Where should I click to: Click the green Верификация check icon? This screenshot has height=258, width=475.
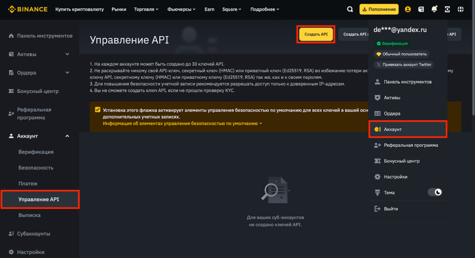point(379,44)
